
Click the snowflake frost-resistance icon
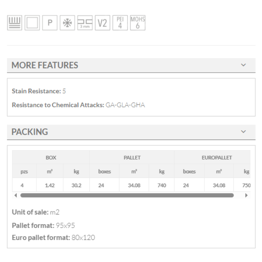(67, 23)
